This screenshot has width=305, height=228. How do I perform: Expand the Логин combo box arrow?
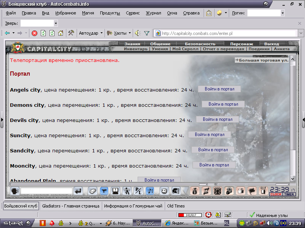[x=283, y=13]
